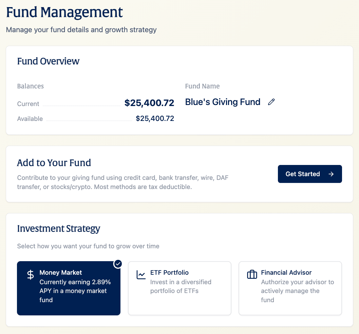359x334 pixels.
Task: Click the Add to Your Fund heading
Action: (54, 163)
